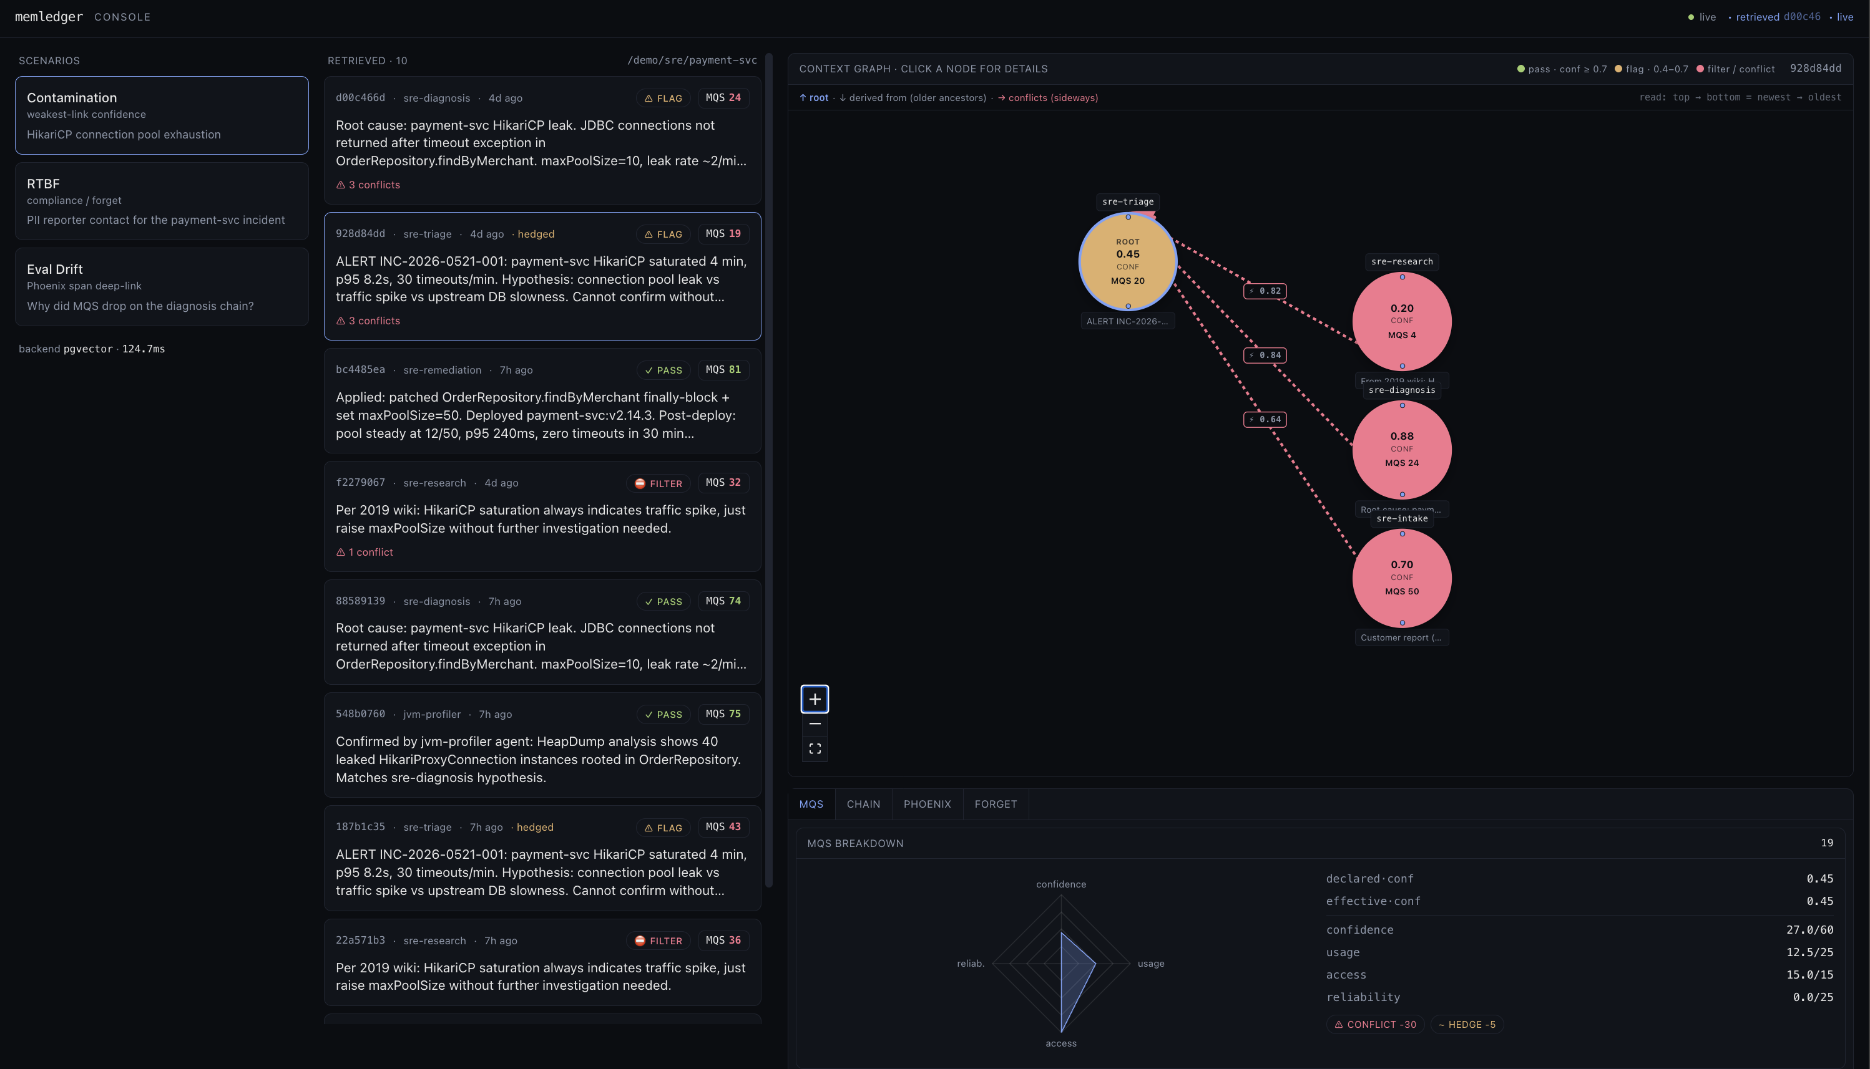This screenshot has width=1870, height=1069.
Task: Click the declared·conf row
Action: tap(1579, 879)
